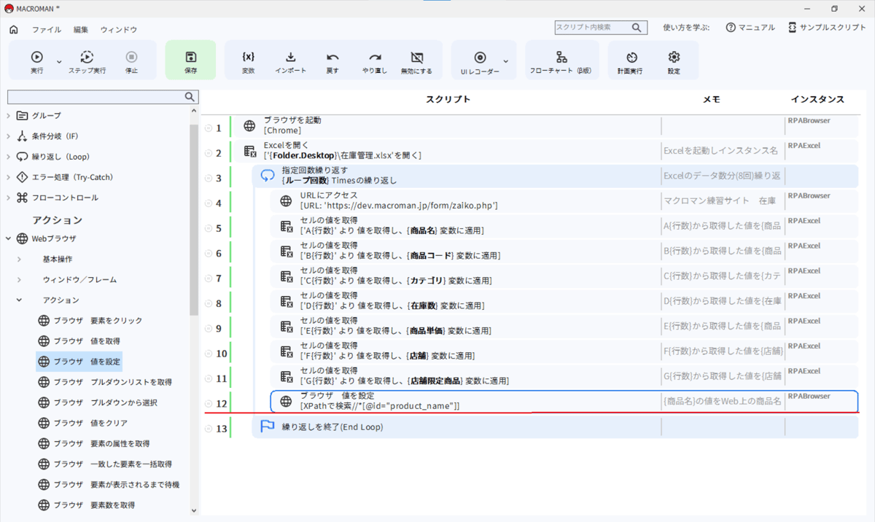Open dropdown arrow next to UIレコーダー
875x522 pixels.
tap(506, 61)
